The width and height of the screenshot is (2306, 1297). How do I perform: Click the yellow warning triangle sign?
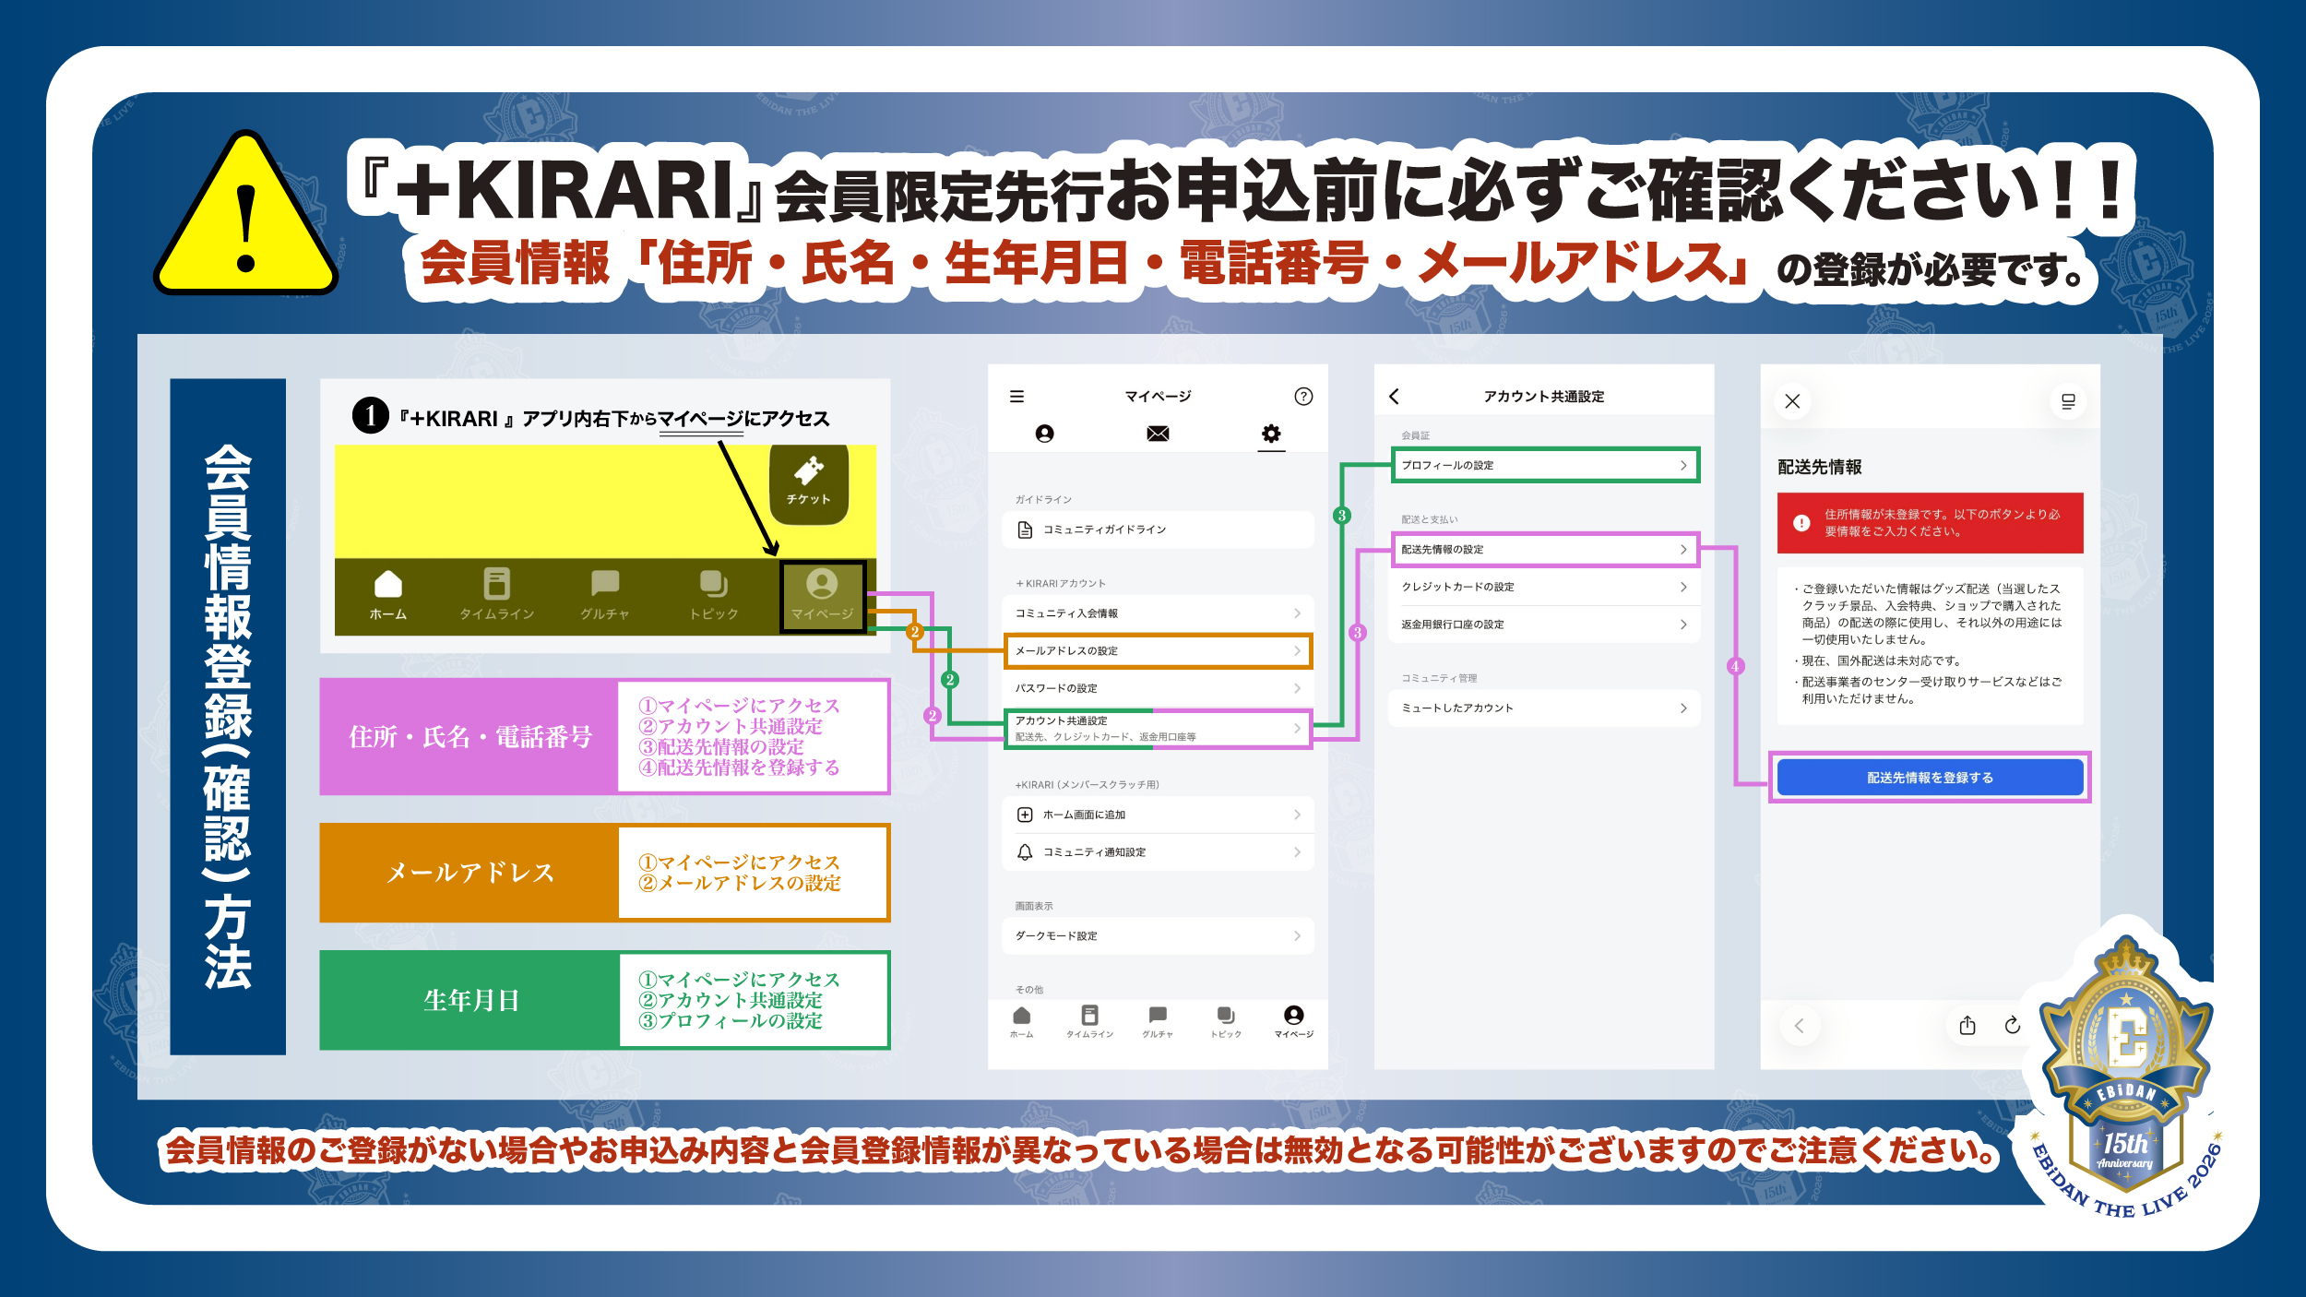pyautogui.click(x=245, y=214)
